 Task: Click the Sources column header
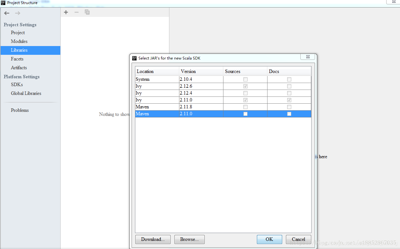point(245,71)
